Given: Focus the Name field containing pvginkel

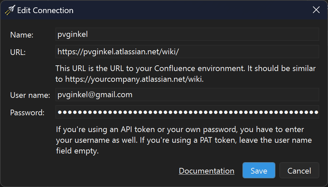Looking at the screenshot, I should (187, 34).
